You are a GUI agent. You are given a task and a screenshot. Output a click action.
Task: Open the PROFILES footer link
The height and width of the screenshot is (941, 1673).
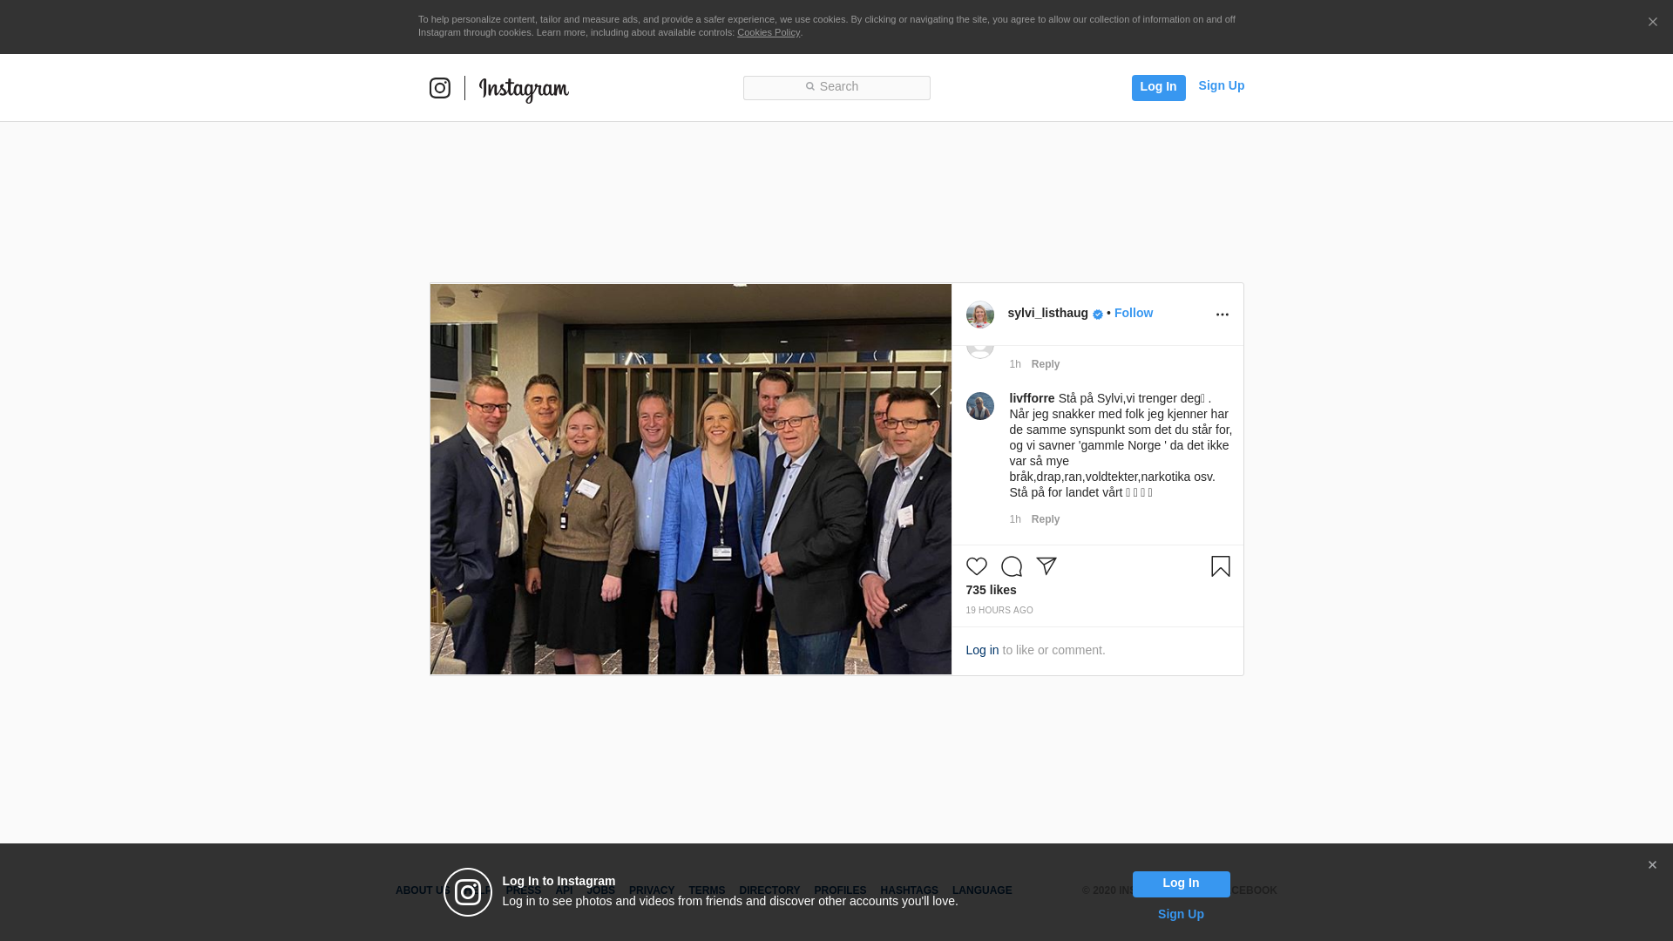click(x=840, y=890)
